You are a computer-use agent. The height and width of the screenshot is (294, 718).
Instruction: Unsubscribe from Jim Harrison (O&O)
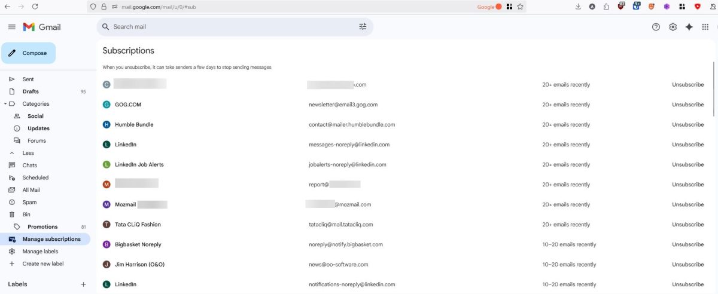point(687,265)
